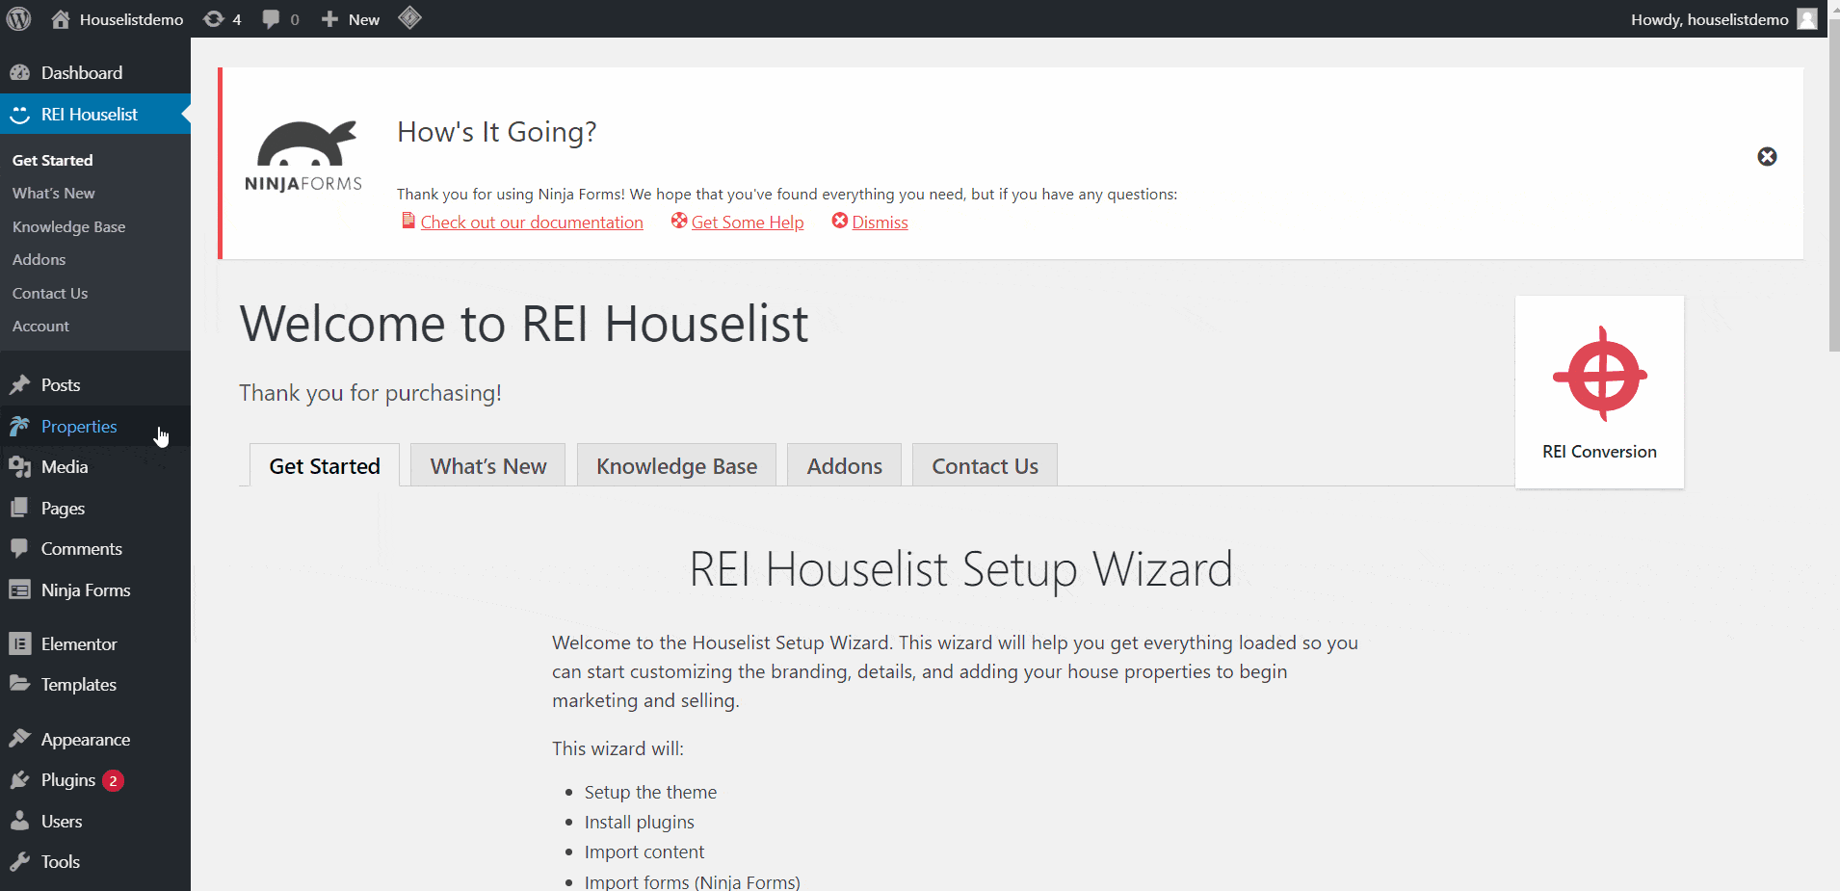Screen dimensions: 1840x891
Task: Open Plugins menu with 2 badge
Action: 95,779
